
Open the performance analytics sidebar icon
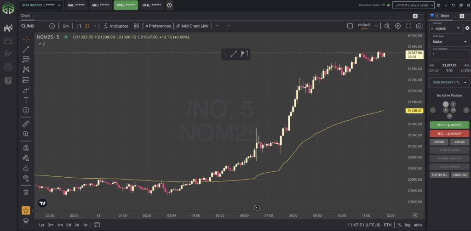pos(8,54)
